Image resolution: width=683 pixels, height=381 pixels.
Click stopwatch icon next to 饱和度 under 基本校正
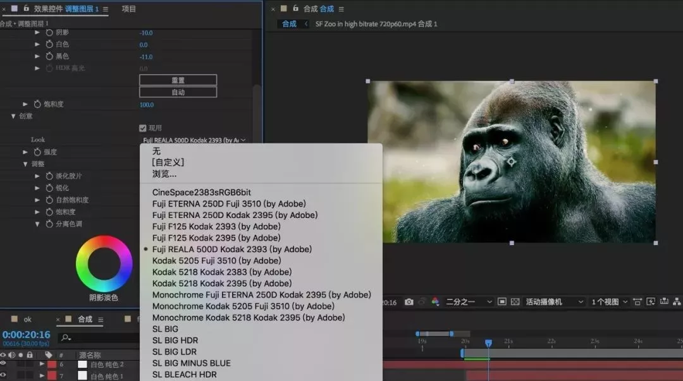point(37,104)
